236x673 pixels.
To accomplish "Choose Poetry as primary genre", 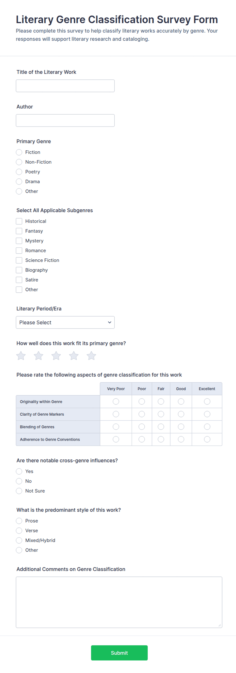I will (x=19, y=172).
